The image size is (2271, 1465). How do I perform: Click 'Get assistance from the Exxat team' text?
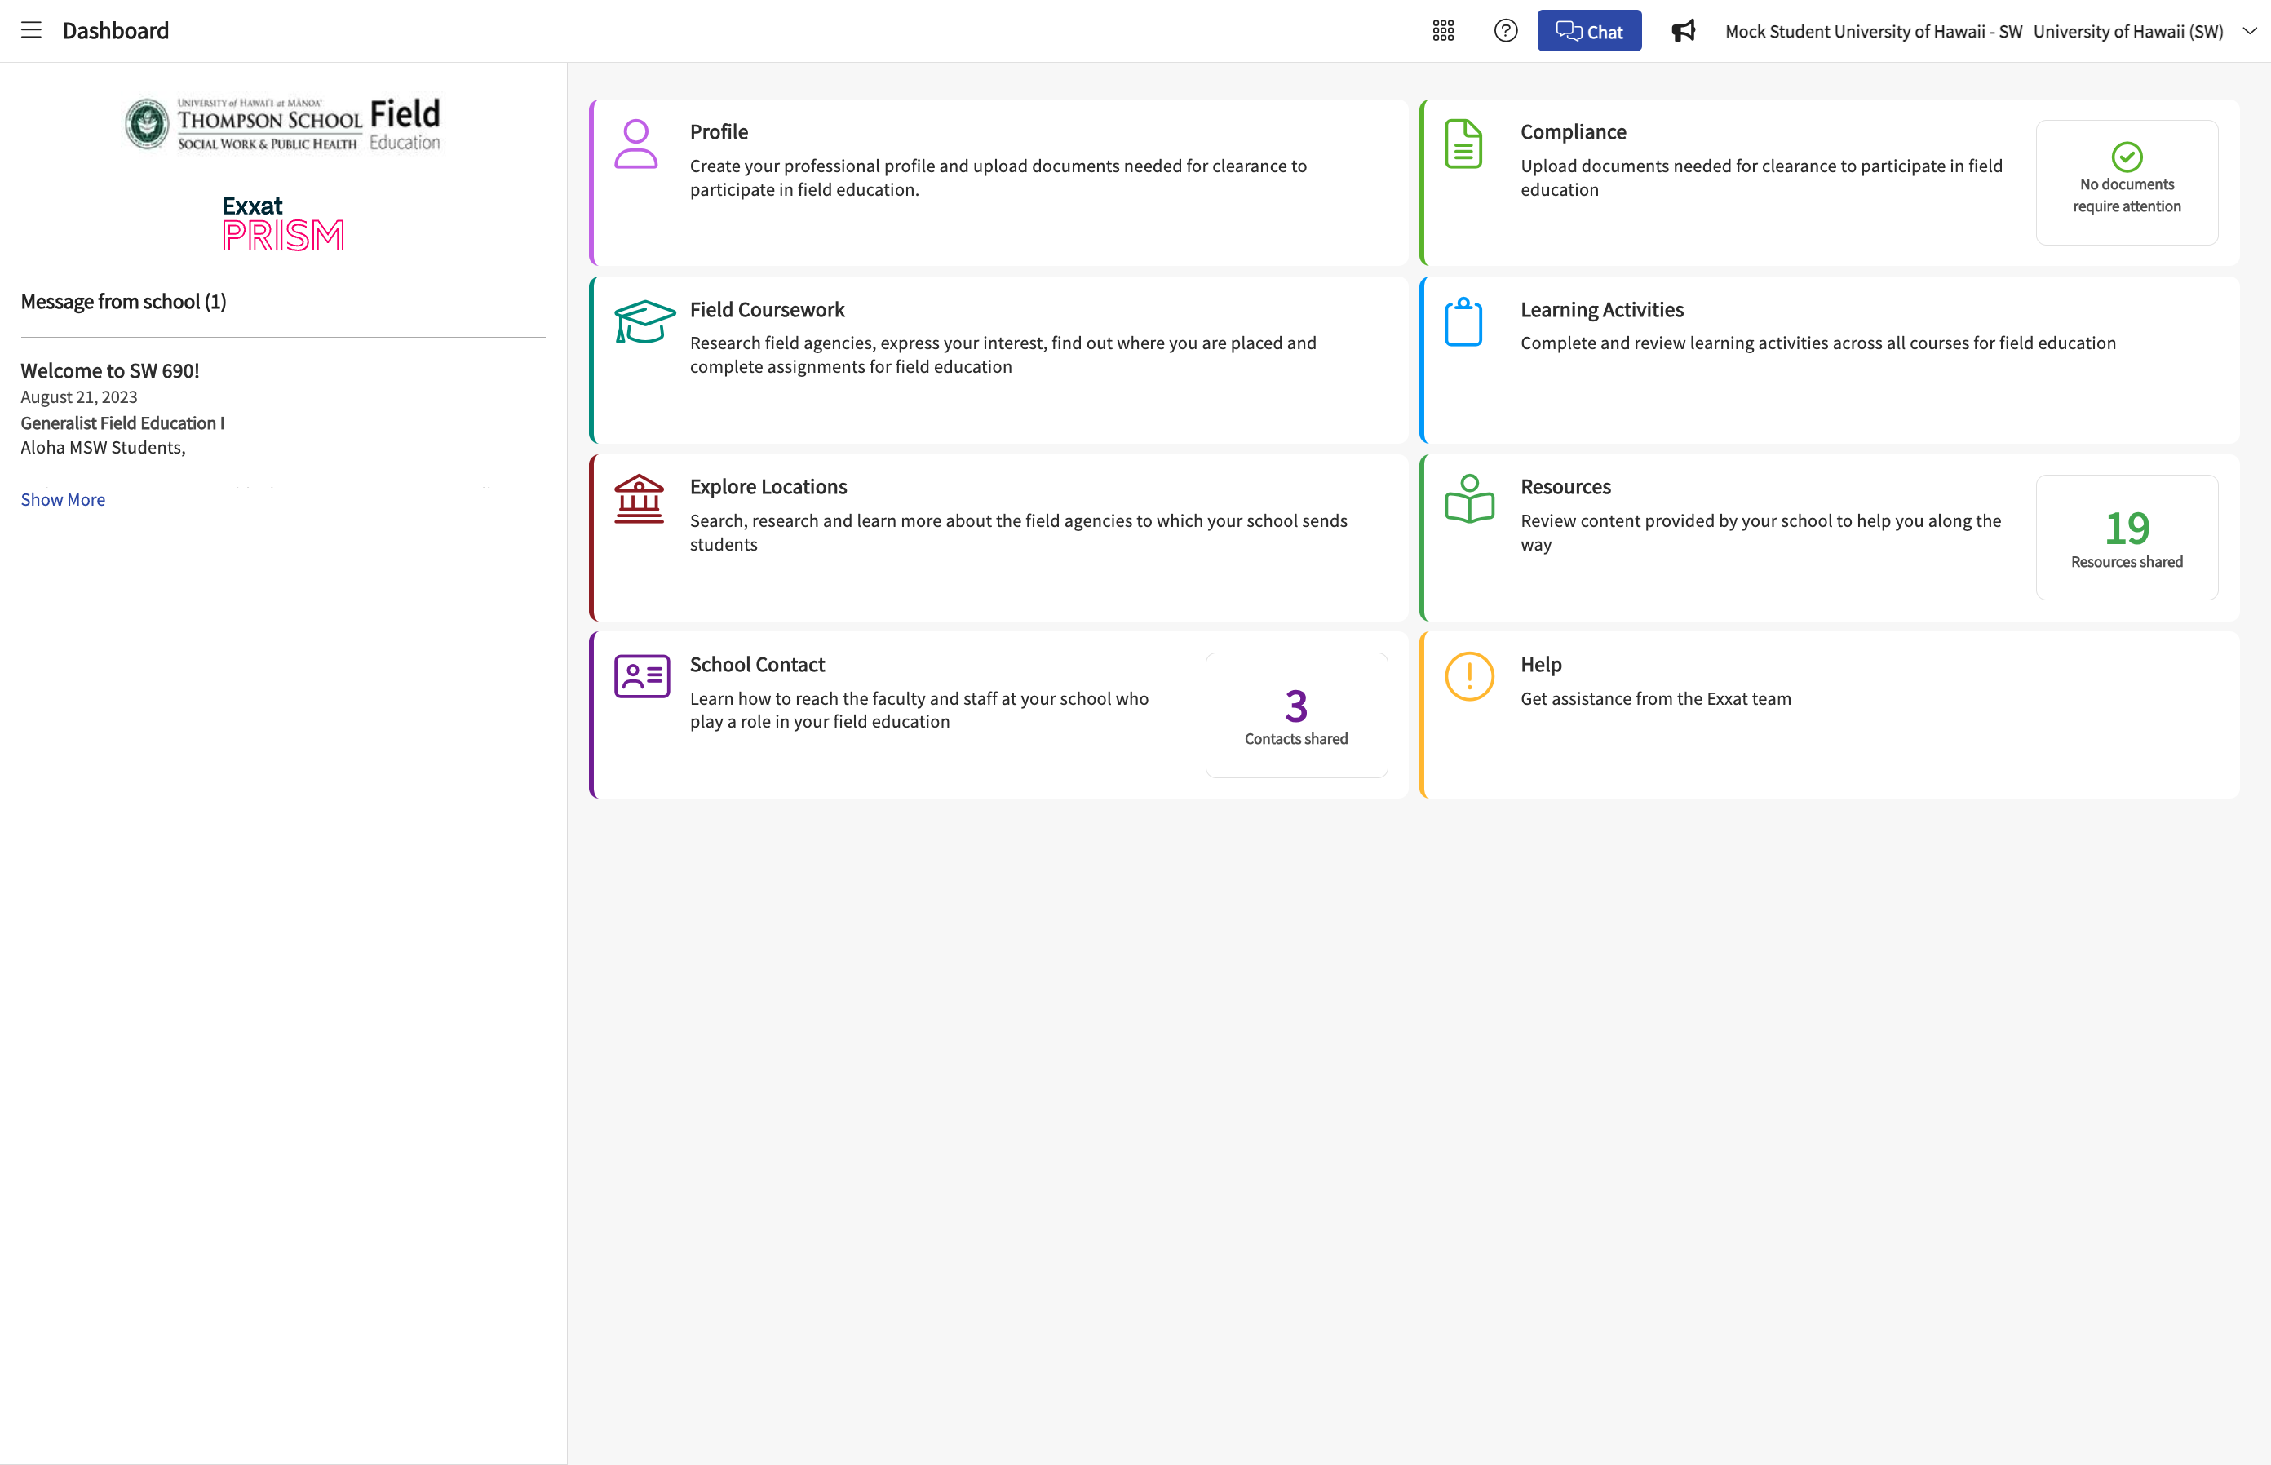[x=1655, y=699]
